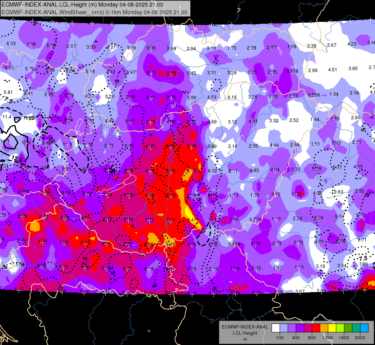The height and width of the screenshot is (345, 375).
Task: Click the wind shear value 6.85
Action: (49, 95)
